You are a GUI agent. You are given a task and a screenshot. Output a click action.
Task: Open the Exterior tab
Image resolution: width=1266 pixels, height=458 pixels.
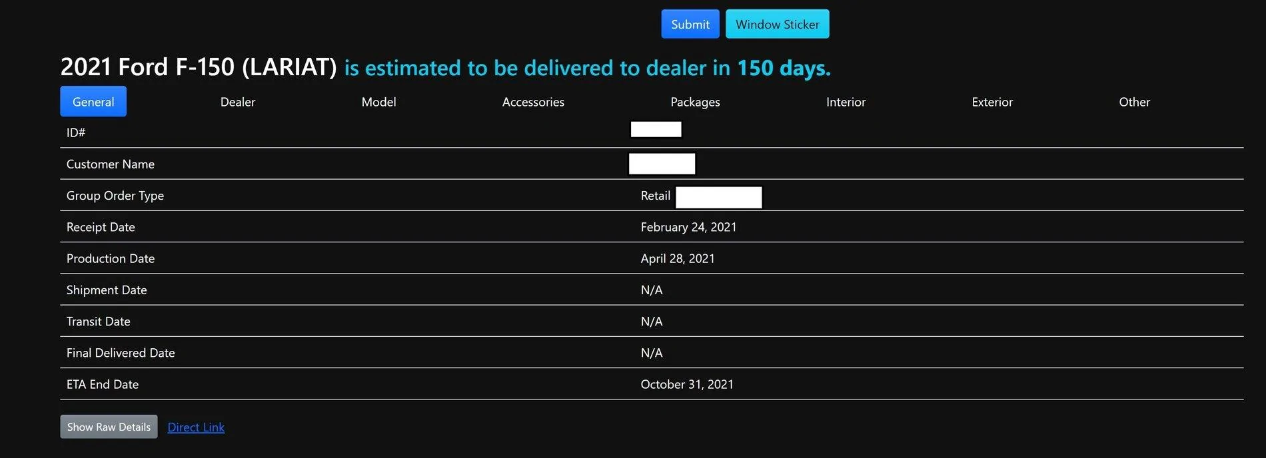point(992,102)
